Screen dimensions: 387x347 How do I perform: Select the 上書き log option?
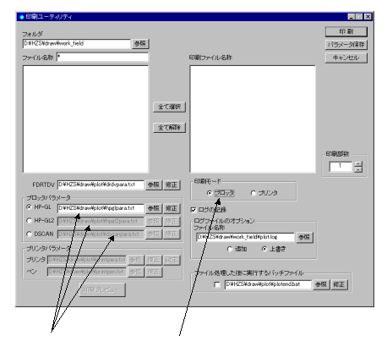[264, 249]
